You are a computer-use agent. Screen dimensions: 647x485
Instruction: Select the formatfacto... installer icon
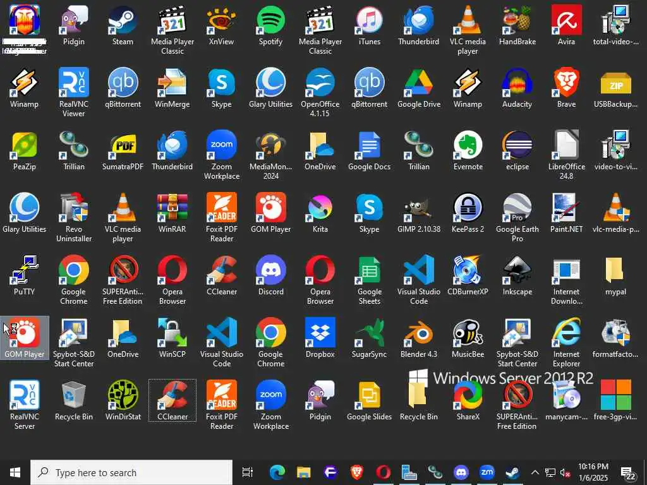(615, 338)
